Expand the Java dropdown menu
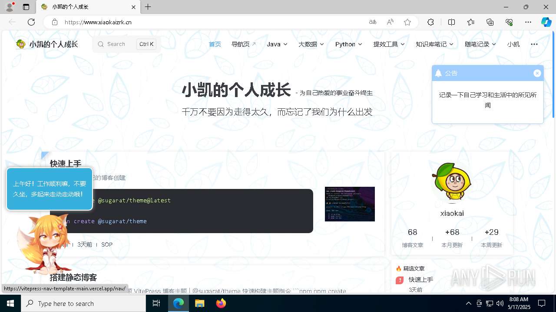 click(277, 44)
